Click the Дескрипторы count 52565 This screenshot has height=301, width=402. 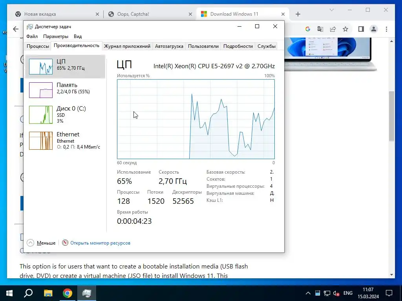tap(183, 201)
